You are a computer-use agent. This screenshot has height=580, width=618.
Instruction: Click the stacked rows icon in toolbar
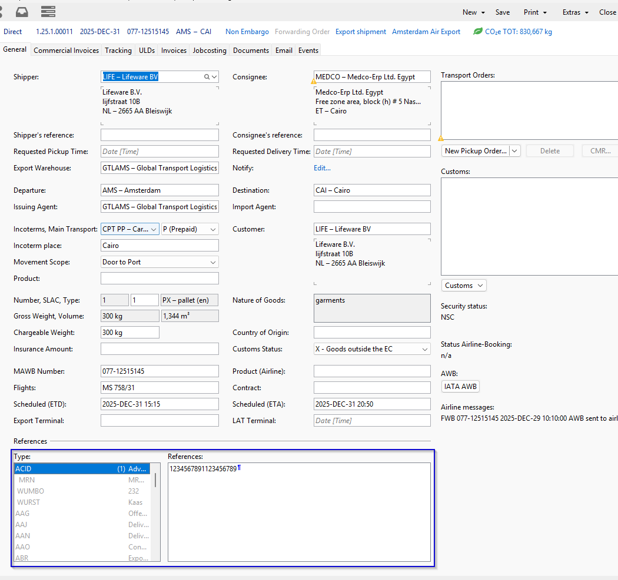pyautogui.click(x=48, y=12)
